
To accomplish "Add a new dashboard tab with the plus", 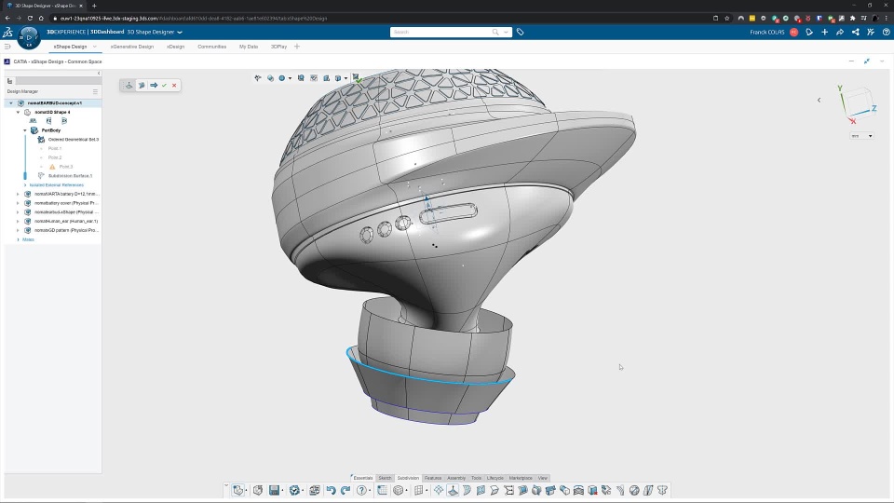I will [x=297, y=47].
